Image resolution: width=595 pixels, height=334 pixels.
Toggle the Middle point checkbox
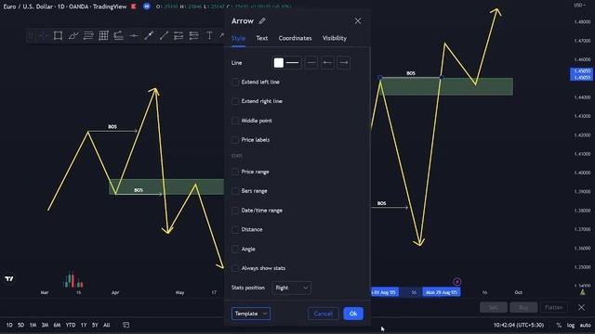click(235, 121)
